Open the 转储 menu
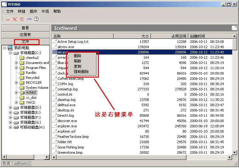This screenshot has height=168, width=239. point(21,11)
